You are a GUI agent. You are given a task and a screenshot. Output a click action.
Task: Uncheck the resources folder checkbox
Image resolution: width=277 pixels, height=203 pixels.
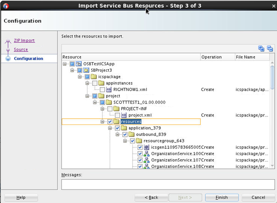pos(110,121)
